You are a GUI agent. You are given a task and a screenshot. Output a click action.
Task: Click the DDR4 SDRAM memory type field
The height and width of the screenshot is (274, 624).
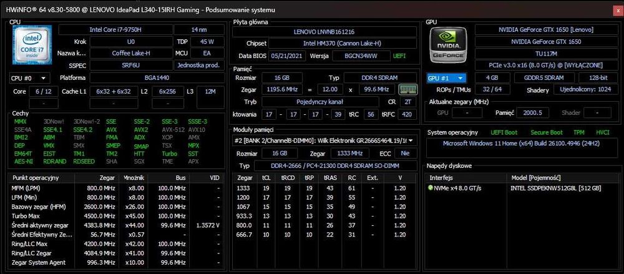click(x=379, y=77)
